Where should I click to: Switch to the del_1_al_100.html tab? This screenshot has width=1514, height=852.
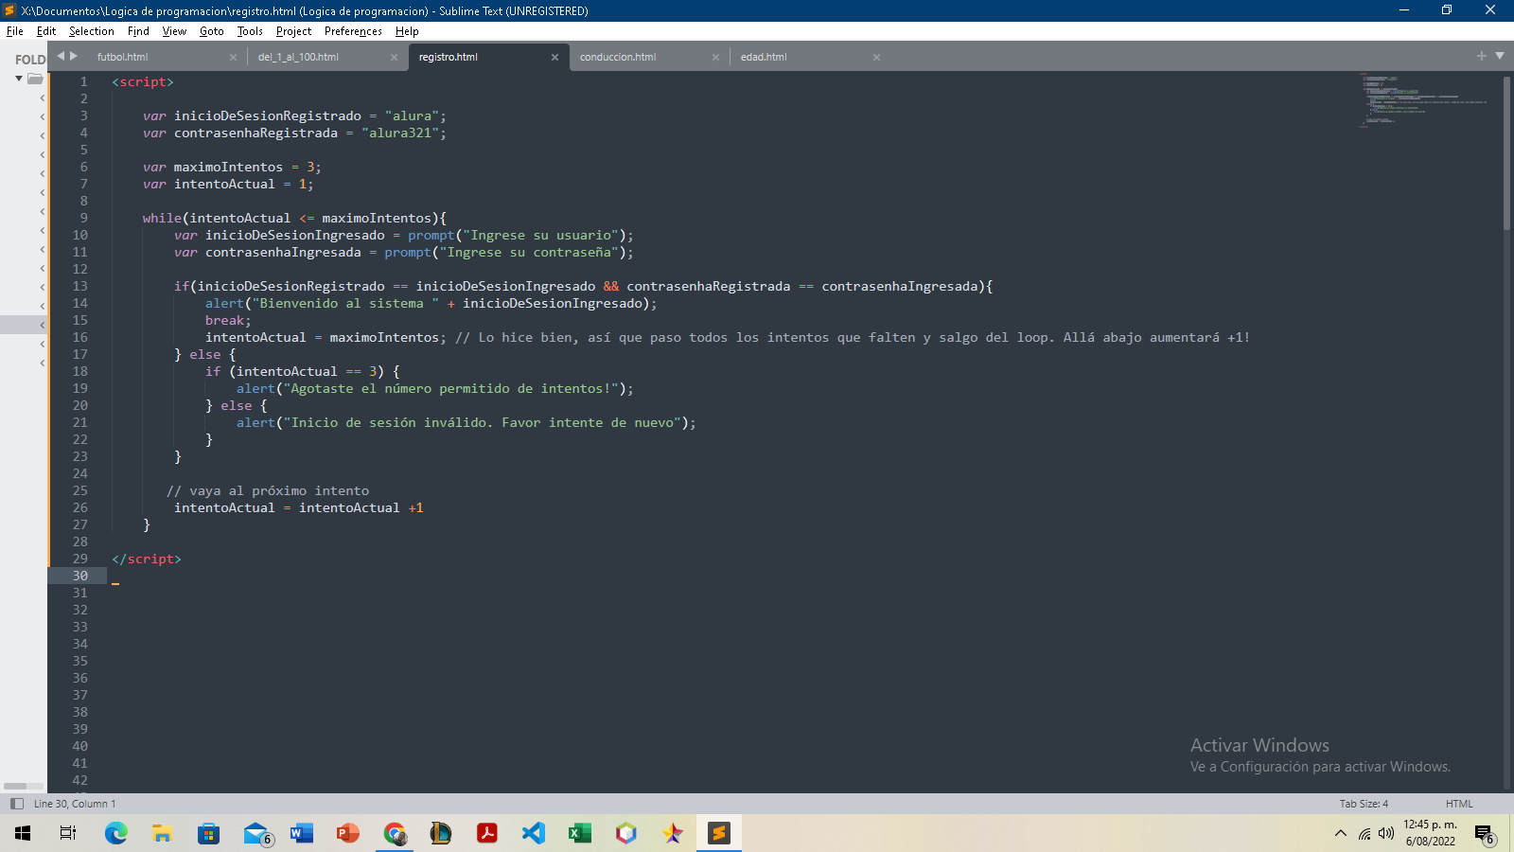coord(298,57)
